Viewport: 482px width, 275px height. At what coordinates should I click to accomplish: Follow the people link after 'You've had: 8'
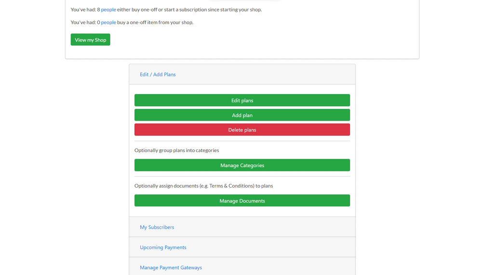108,10
